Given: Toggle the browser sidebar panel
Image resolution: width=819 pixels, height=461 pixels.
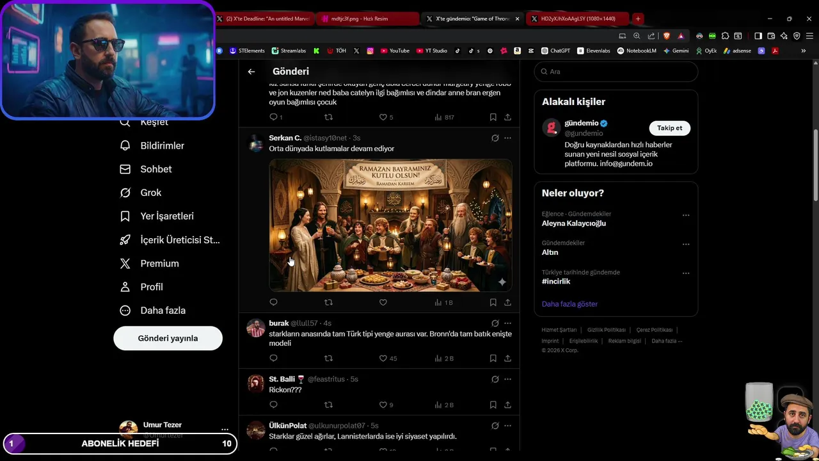Looking at the screenshot, I should pos(758,36).
